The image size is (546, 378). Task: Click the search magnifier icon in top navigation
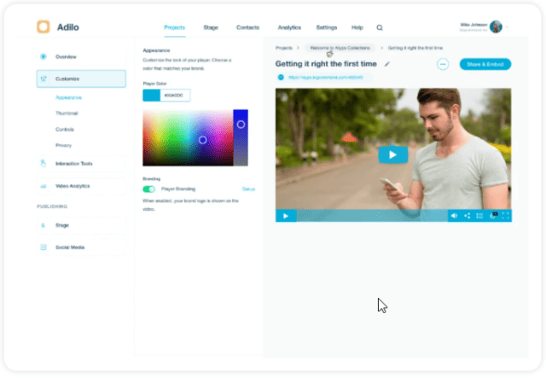380,27
